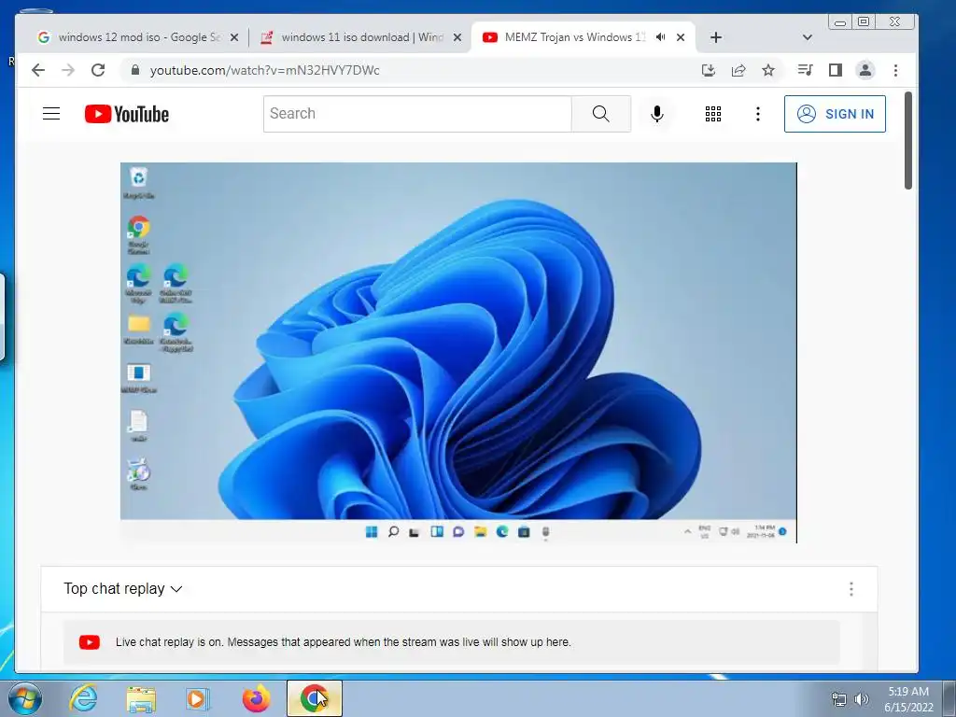The width and height of the screenshot is (956, 717).
Task: Open the media control icon in Chrome toolbar
Action: coord(805,70)
